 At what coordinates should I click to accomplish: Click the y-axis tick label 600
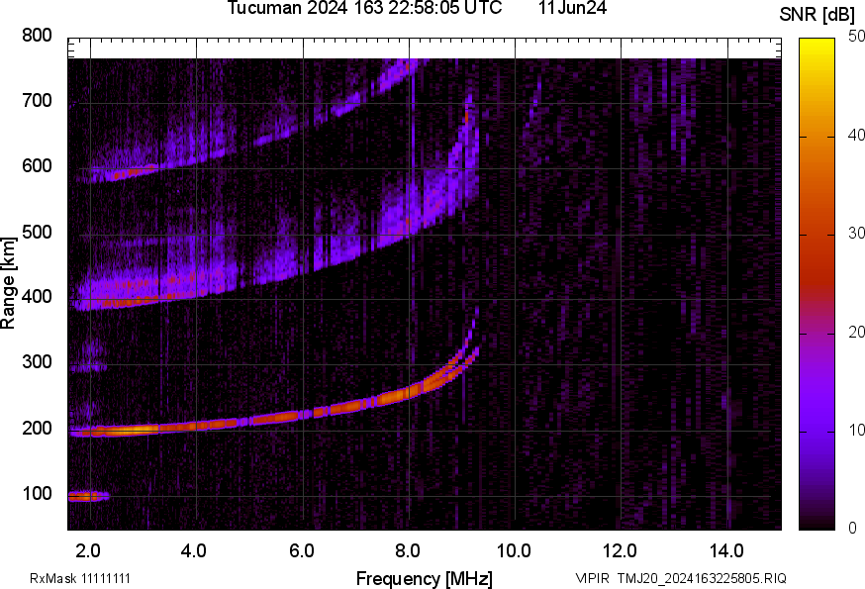(x=37, y=166)
